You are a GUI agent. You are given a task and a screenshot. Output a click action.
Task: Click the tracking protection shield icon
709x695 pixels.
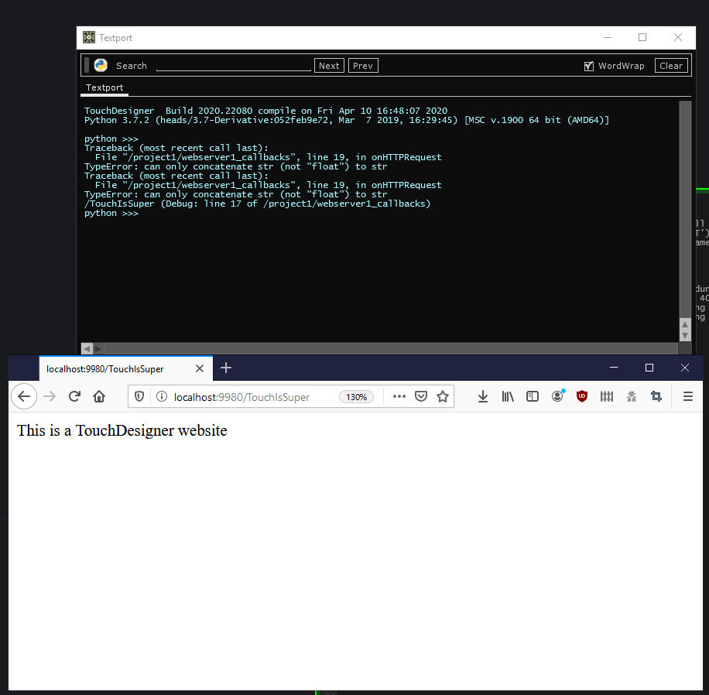[x=139, y=396]
